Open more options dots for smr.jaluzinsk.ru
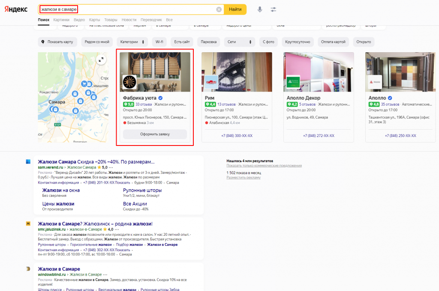The width and height of the screenshot is (439, 291). 117,229
